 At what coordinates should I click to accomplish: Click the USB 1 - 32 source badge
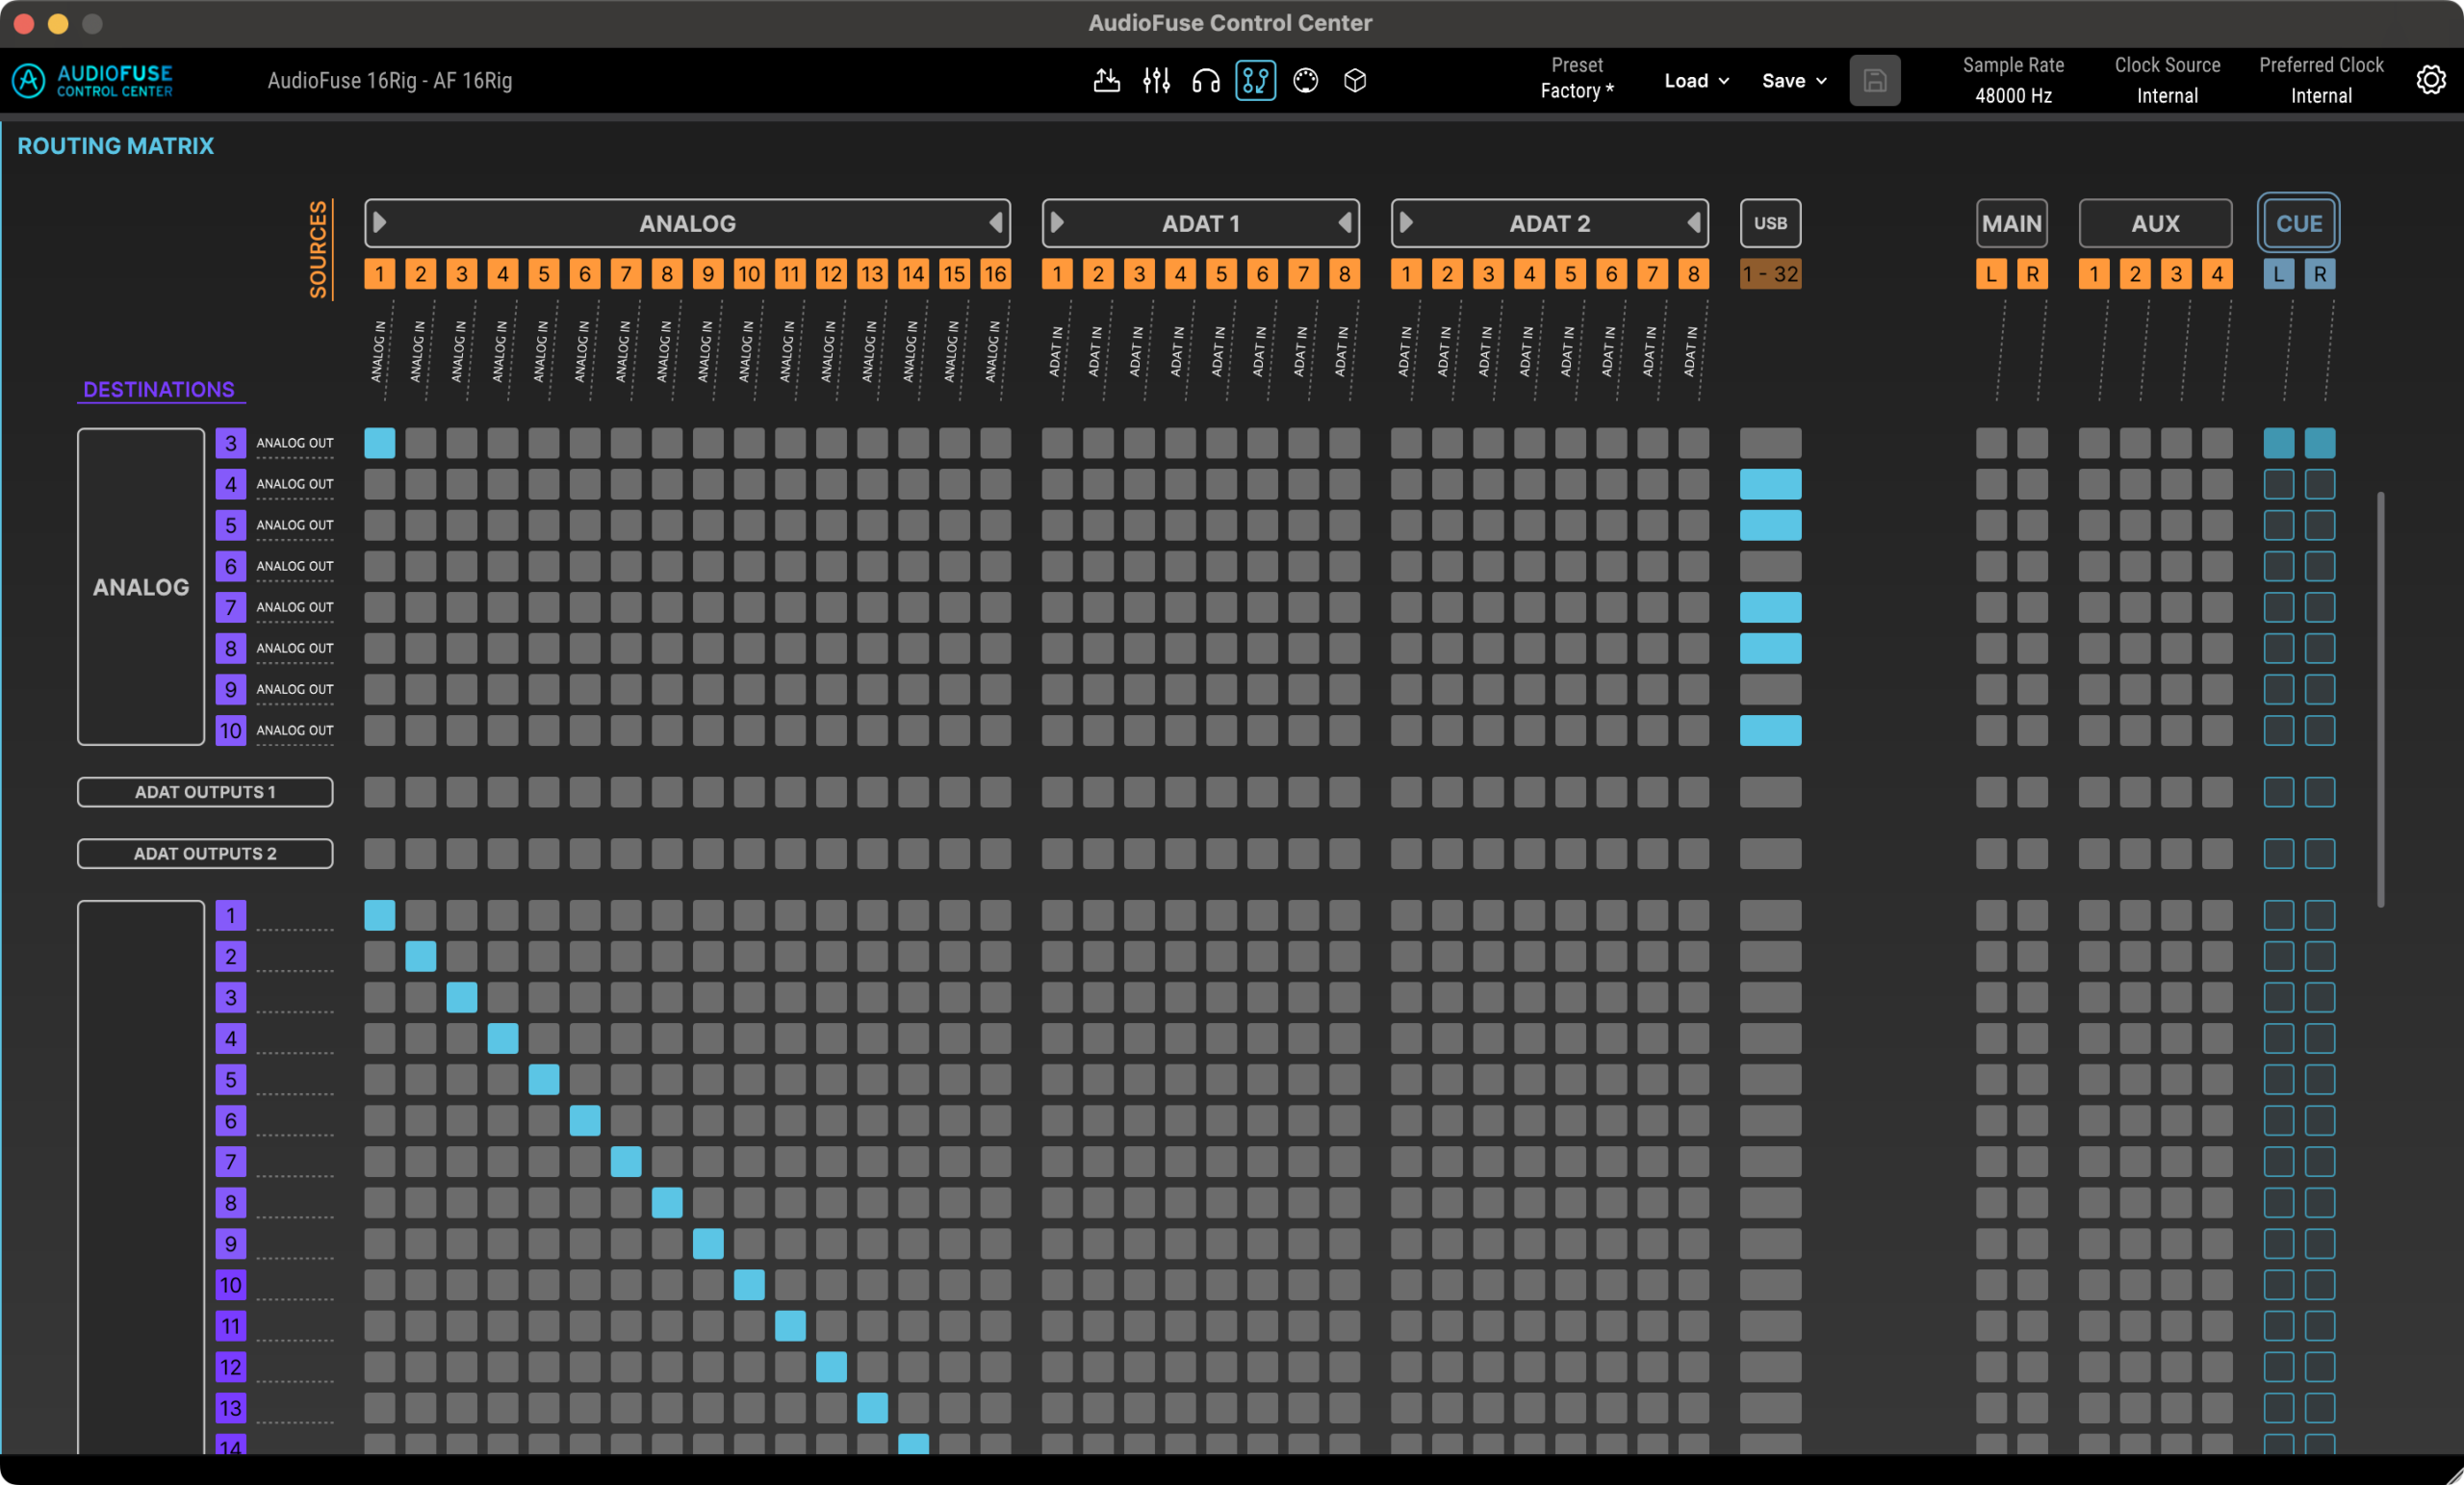pyautogui.click(x=1770, y=274)
